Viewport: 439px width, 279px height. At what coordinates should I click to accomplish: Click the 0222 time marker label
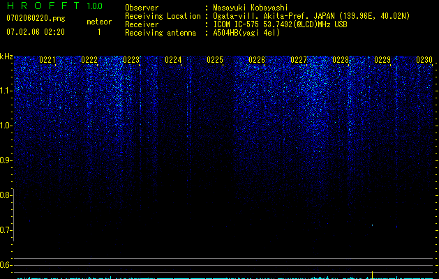[x=89, y=60]
